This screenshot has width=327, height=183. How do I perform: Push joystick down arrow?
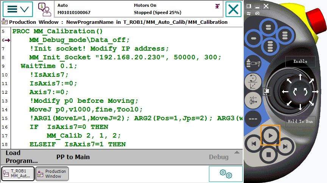coord(300,107)
